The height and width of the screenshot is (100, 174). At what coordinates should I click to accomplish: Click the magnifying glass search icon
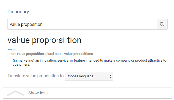[x=162, y=24]
